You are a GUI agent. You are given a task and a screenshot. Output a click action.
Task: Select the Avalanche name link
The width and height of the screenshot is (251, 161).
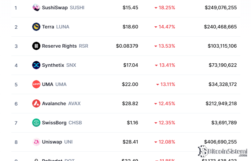(54, 103)
